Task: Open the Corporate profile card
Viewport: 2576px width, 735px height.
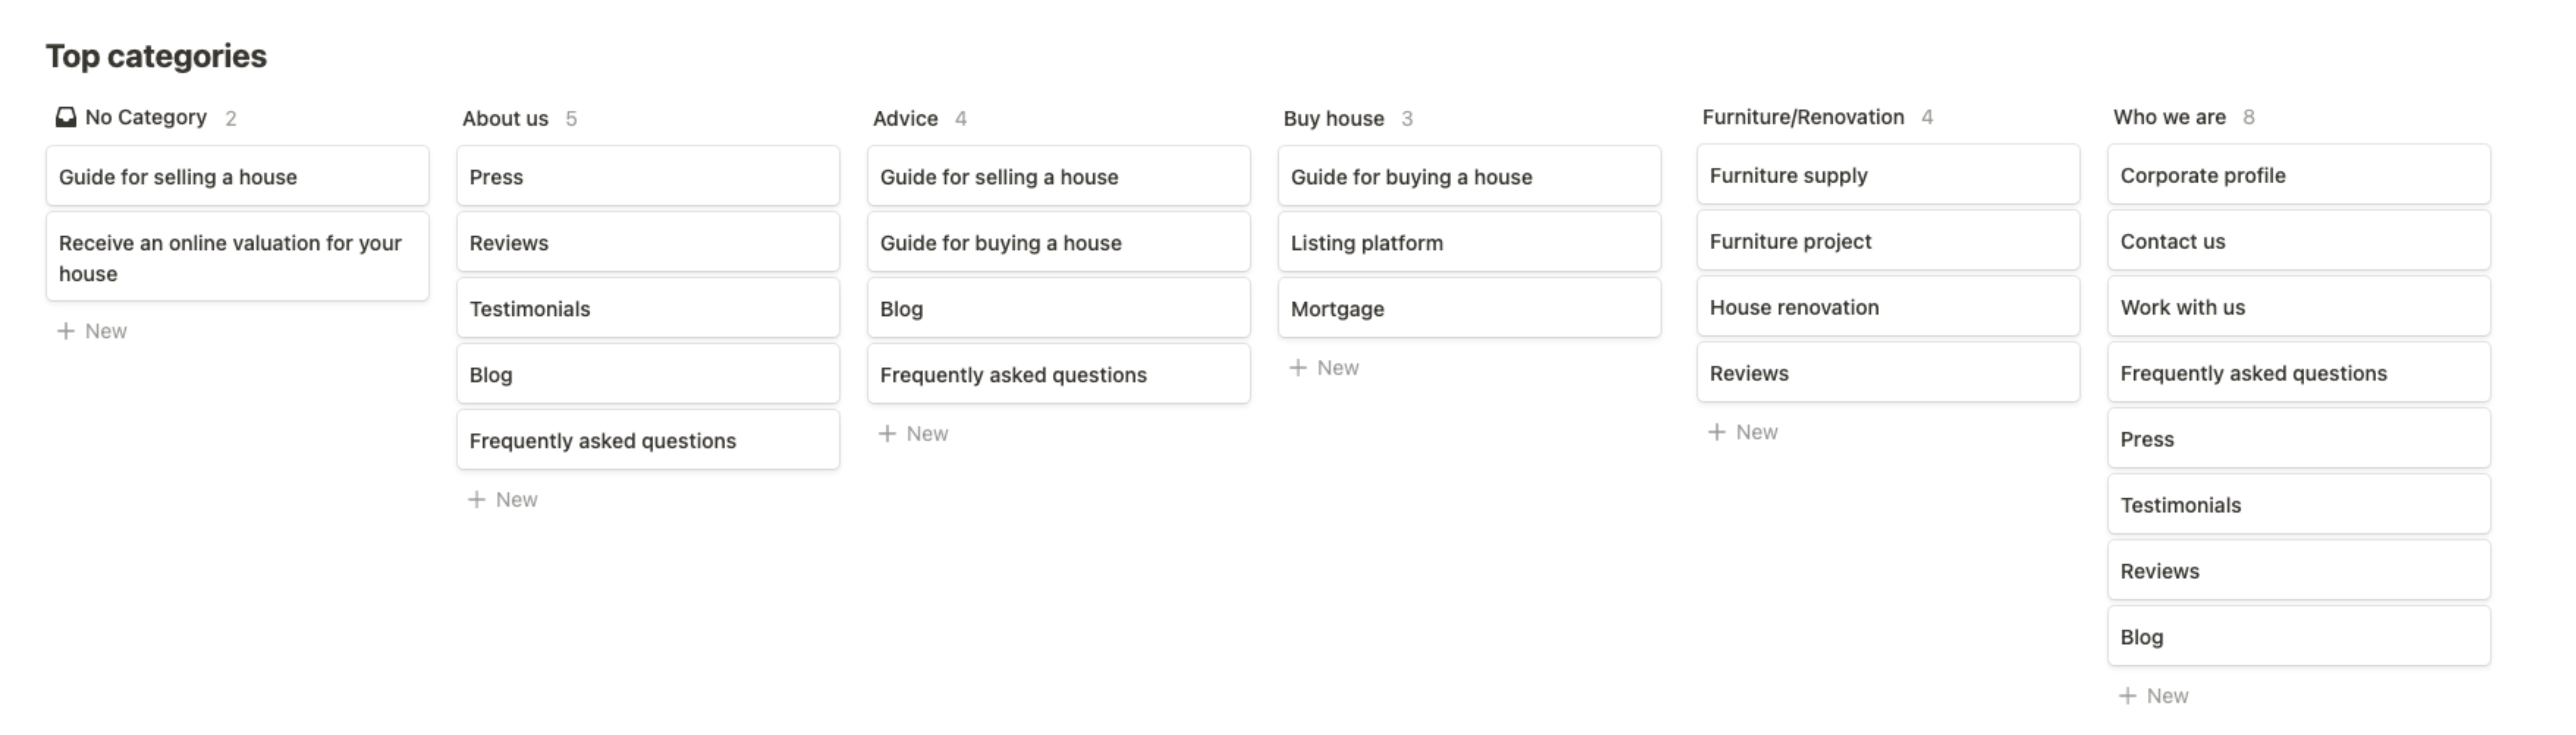Action: (2299, 175)
